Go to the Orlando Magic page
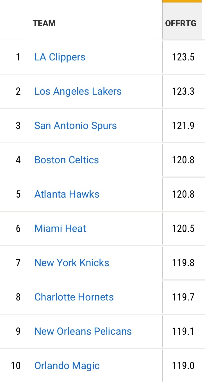This screenshot has width=205, height=382. point(67,366)
